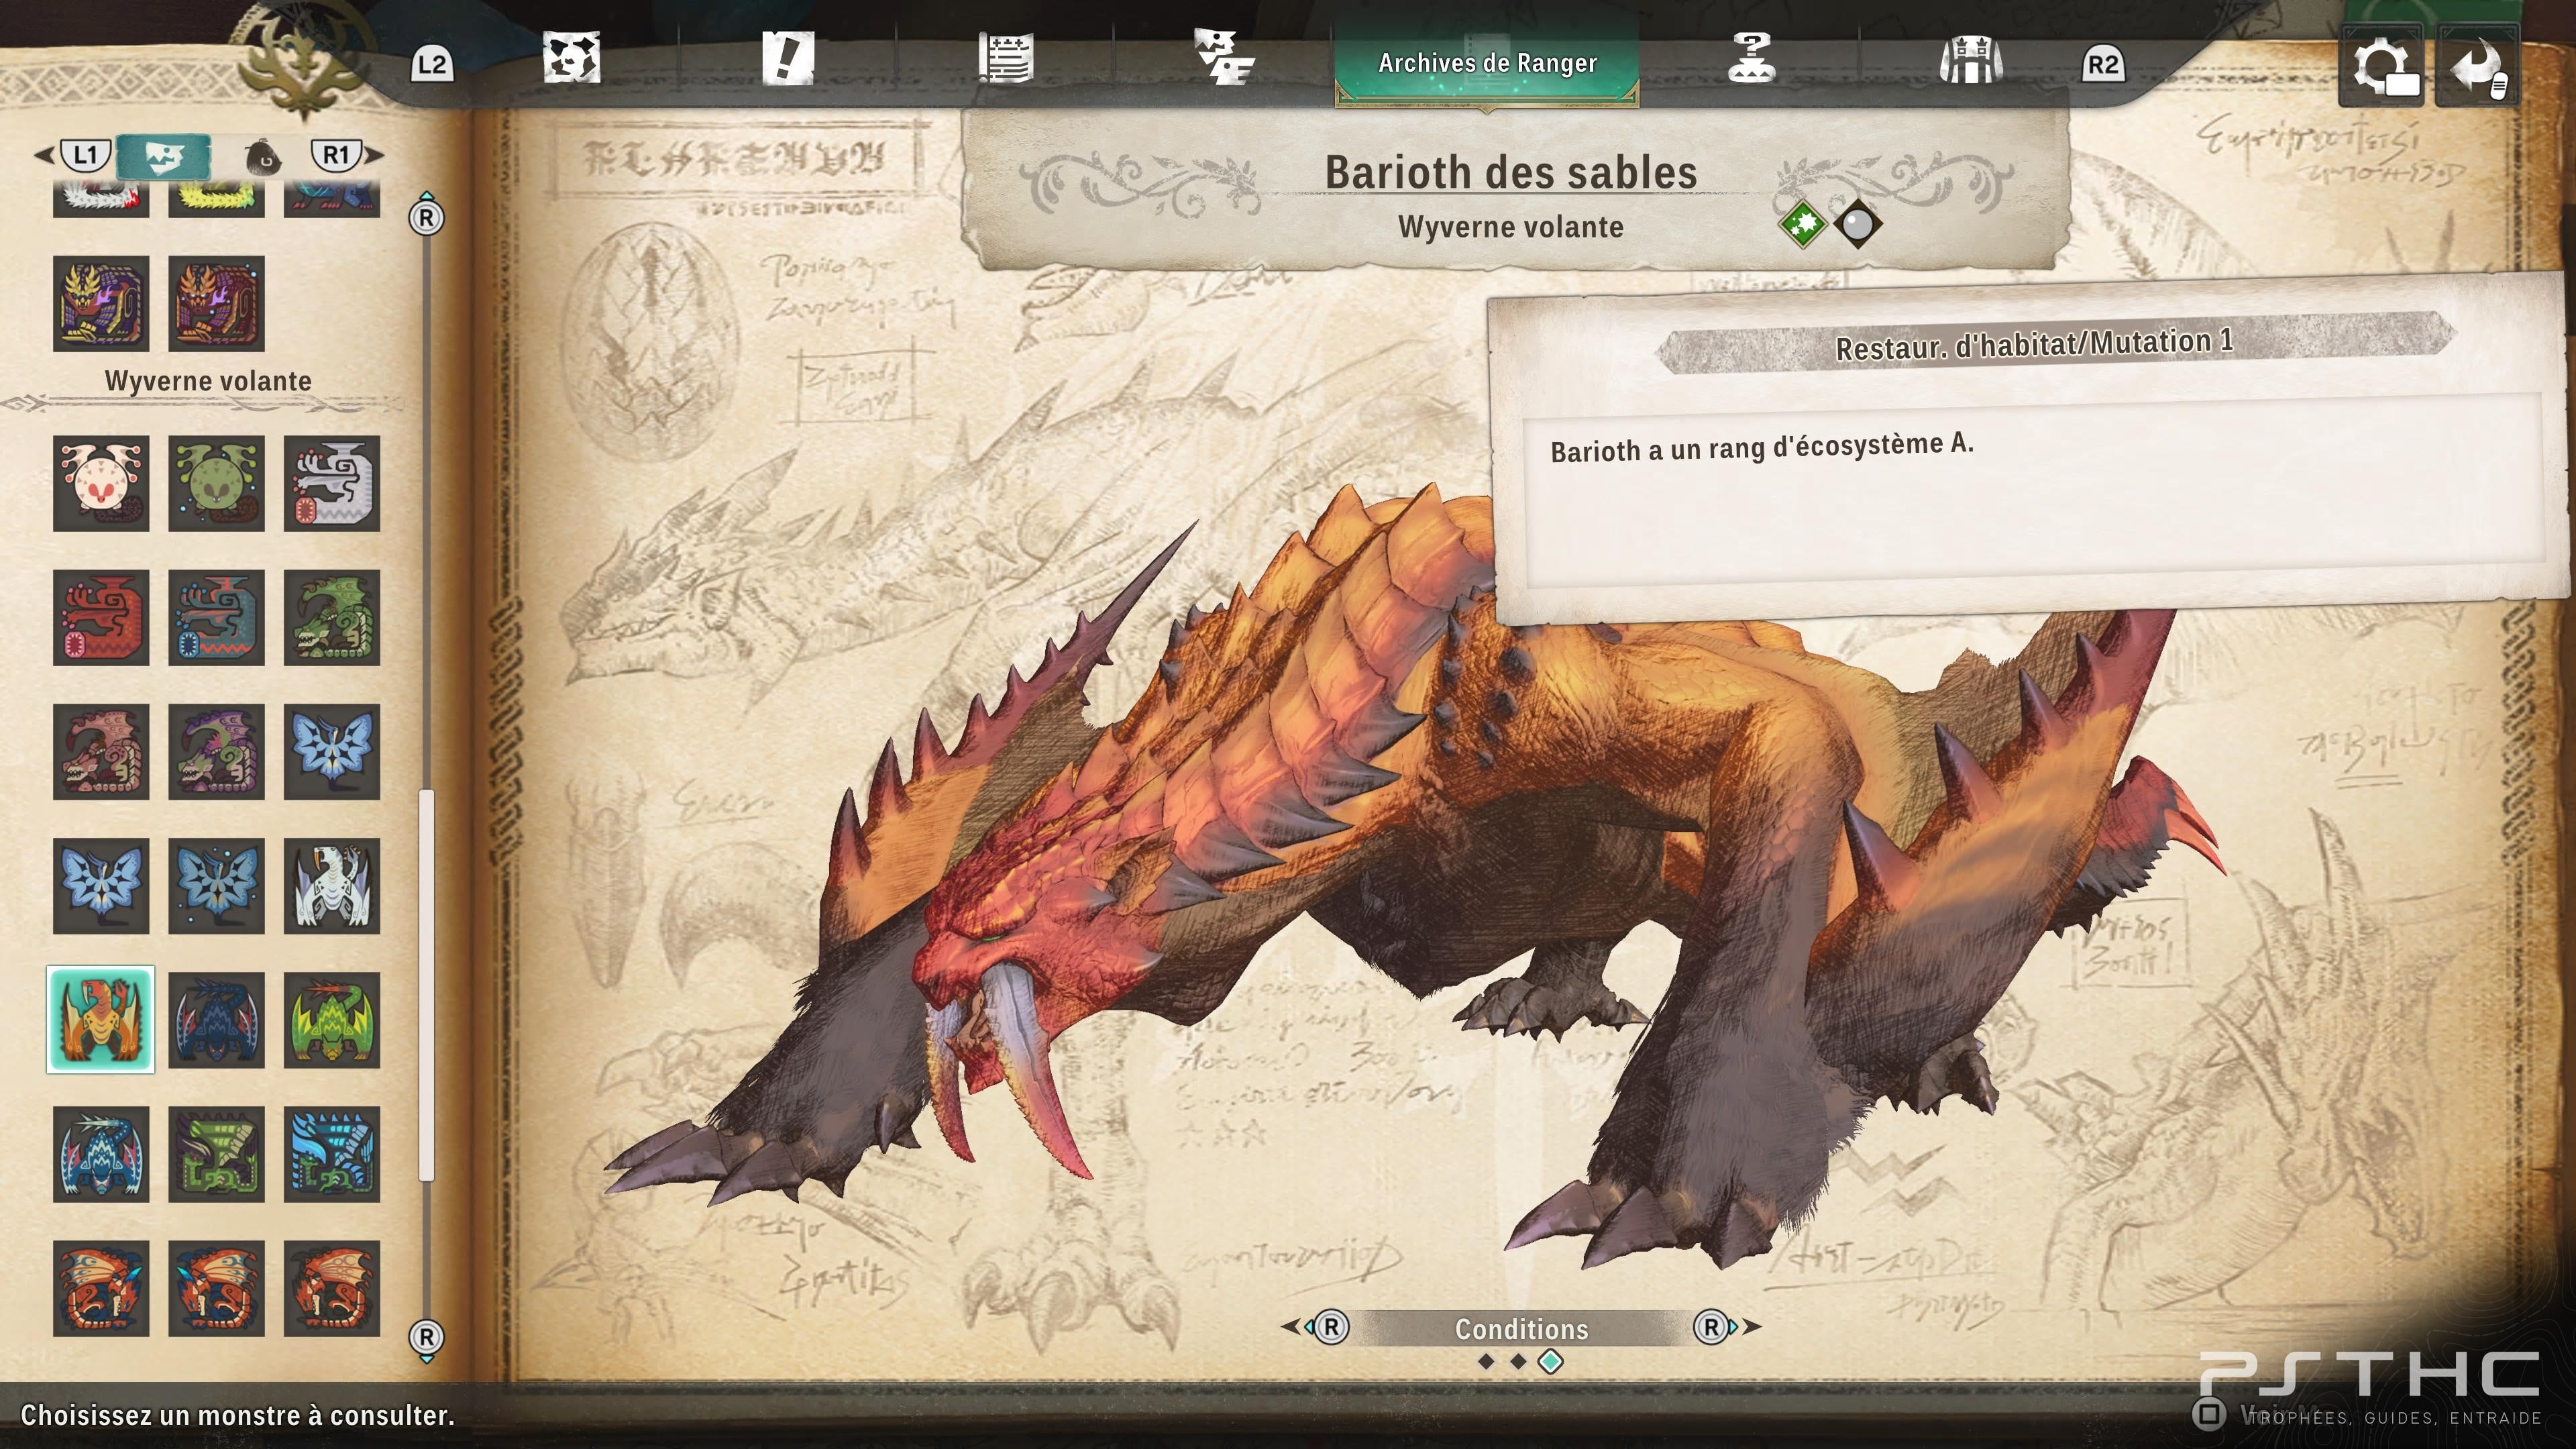
Task: Select the red Khezu icon
Action: point(101,617)
